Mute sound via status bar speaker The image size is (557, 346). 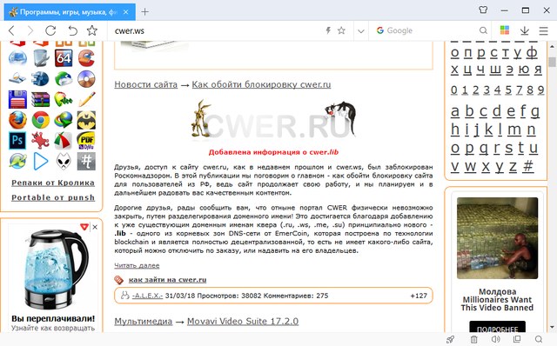[x=495, y=339]
